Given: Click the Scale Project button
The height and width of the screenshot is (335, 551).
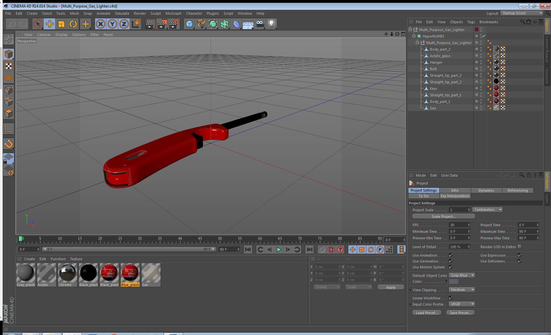Looking at the screenshot, I should 444,216.
